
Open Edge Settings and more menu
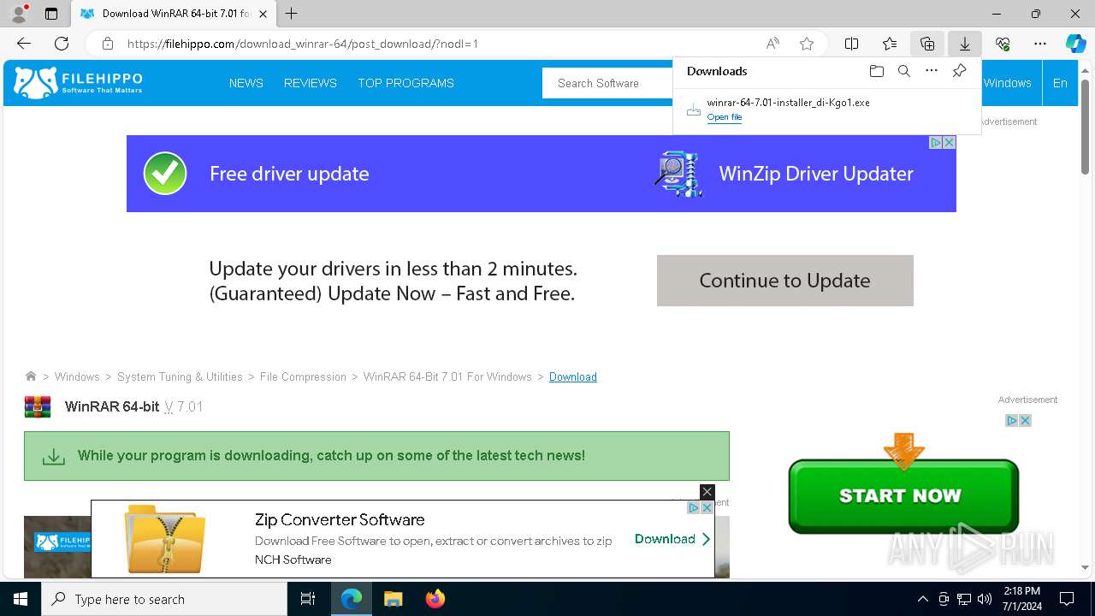pos(1040,44)
